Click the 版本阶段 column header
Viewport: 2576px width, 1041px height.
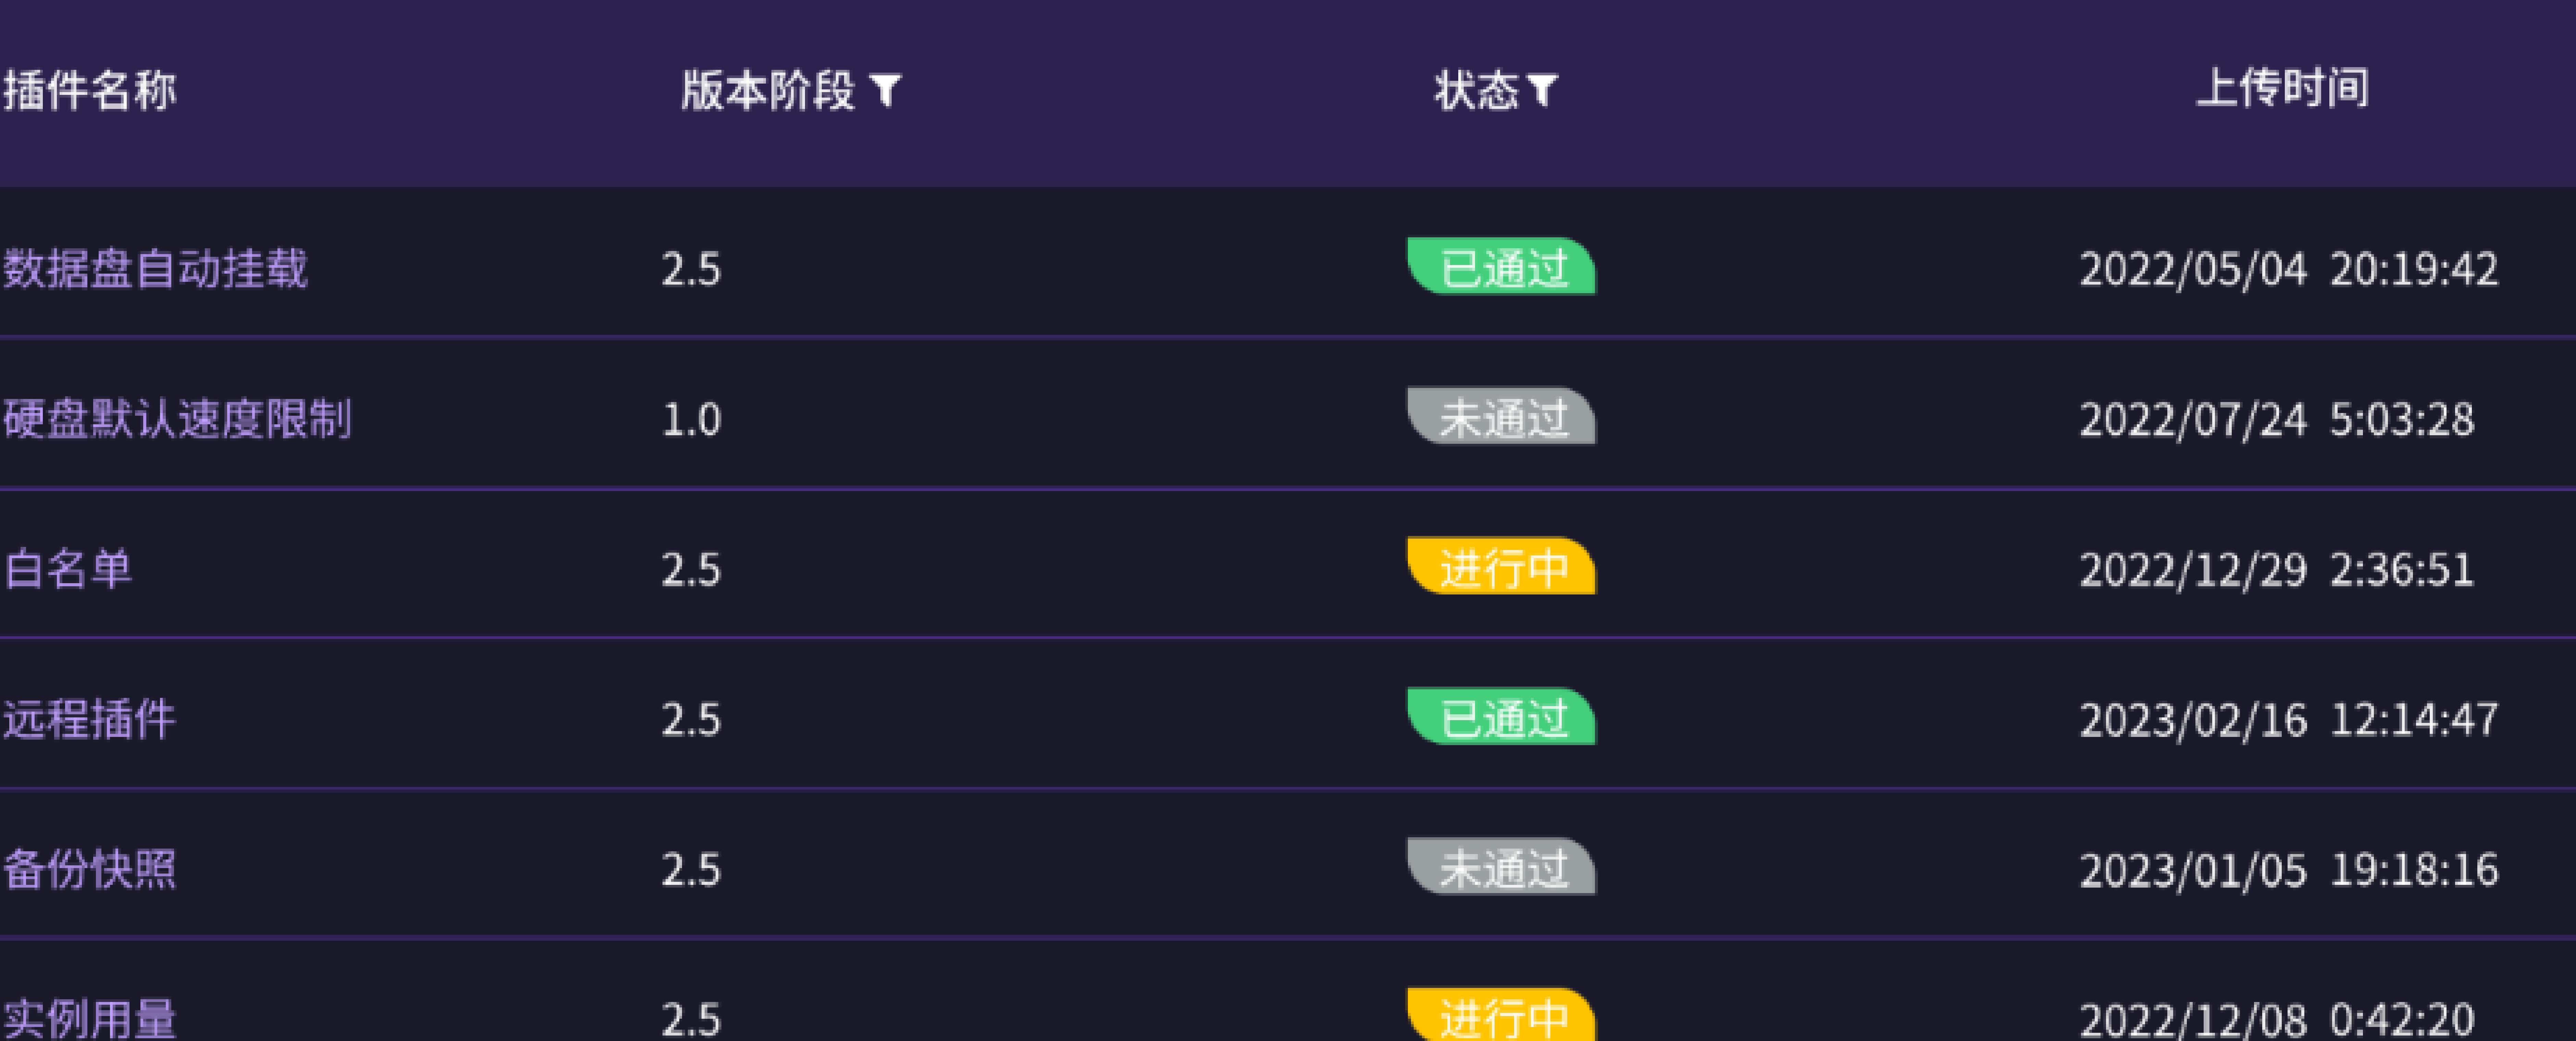[768, 90]
